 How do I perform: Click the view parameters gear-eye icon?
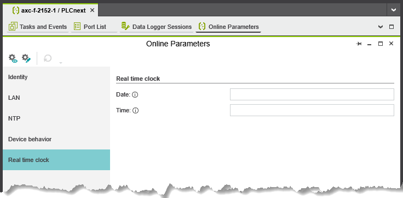[13, 59]
